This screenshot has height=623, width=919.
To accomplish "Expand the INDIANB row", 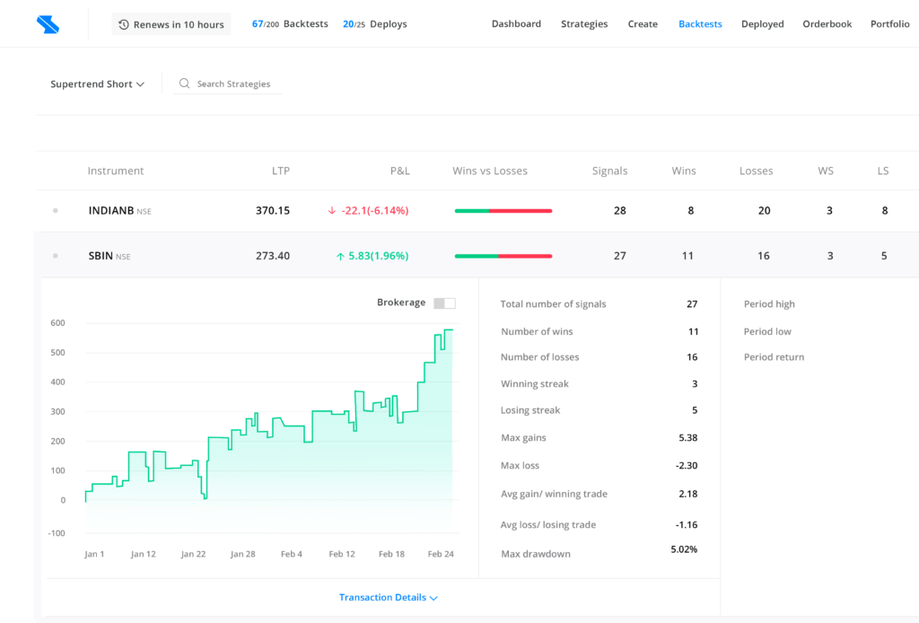I will pos(111,211).
